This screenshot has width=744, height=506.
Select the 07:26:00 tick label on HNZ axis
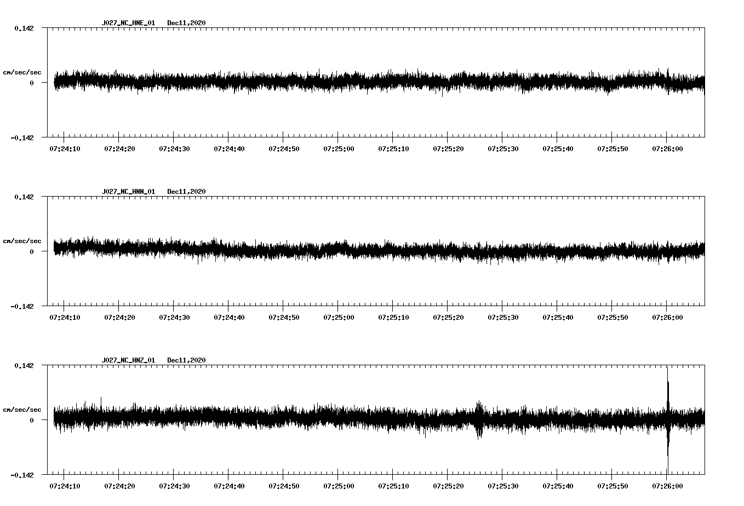[667, 486]
